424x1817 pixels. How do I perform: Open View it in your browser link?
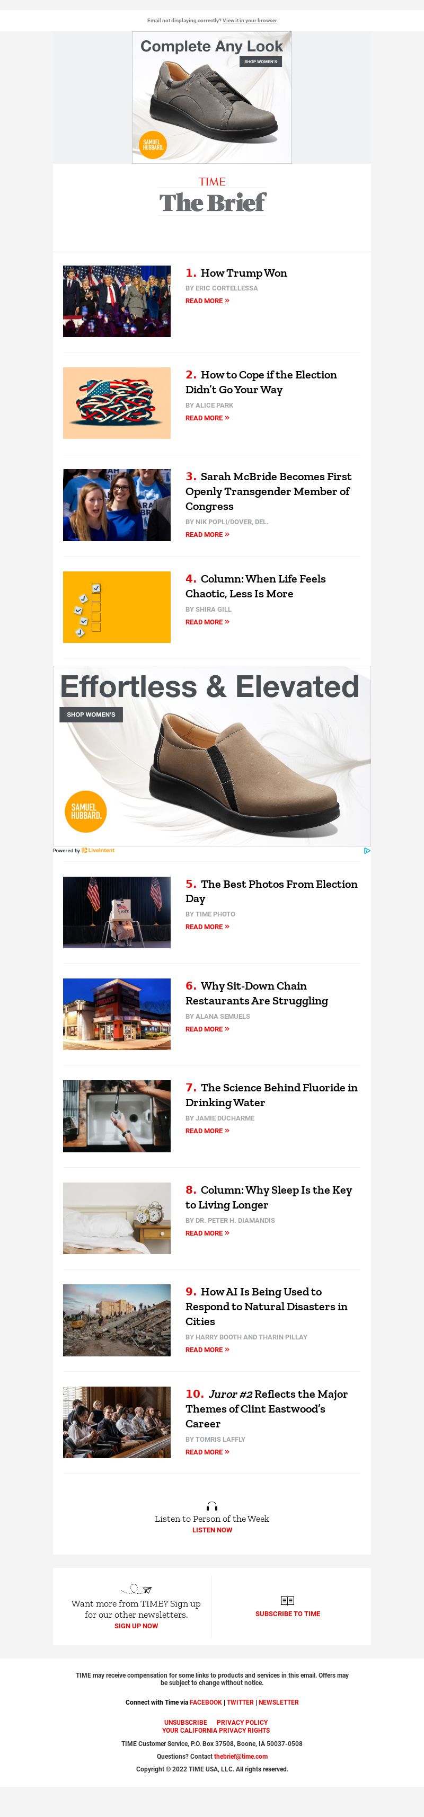250,21
